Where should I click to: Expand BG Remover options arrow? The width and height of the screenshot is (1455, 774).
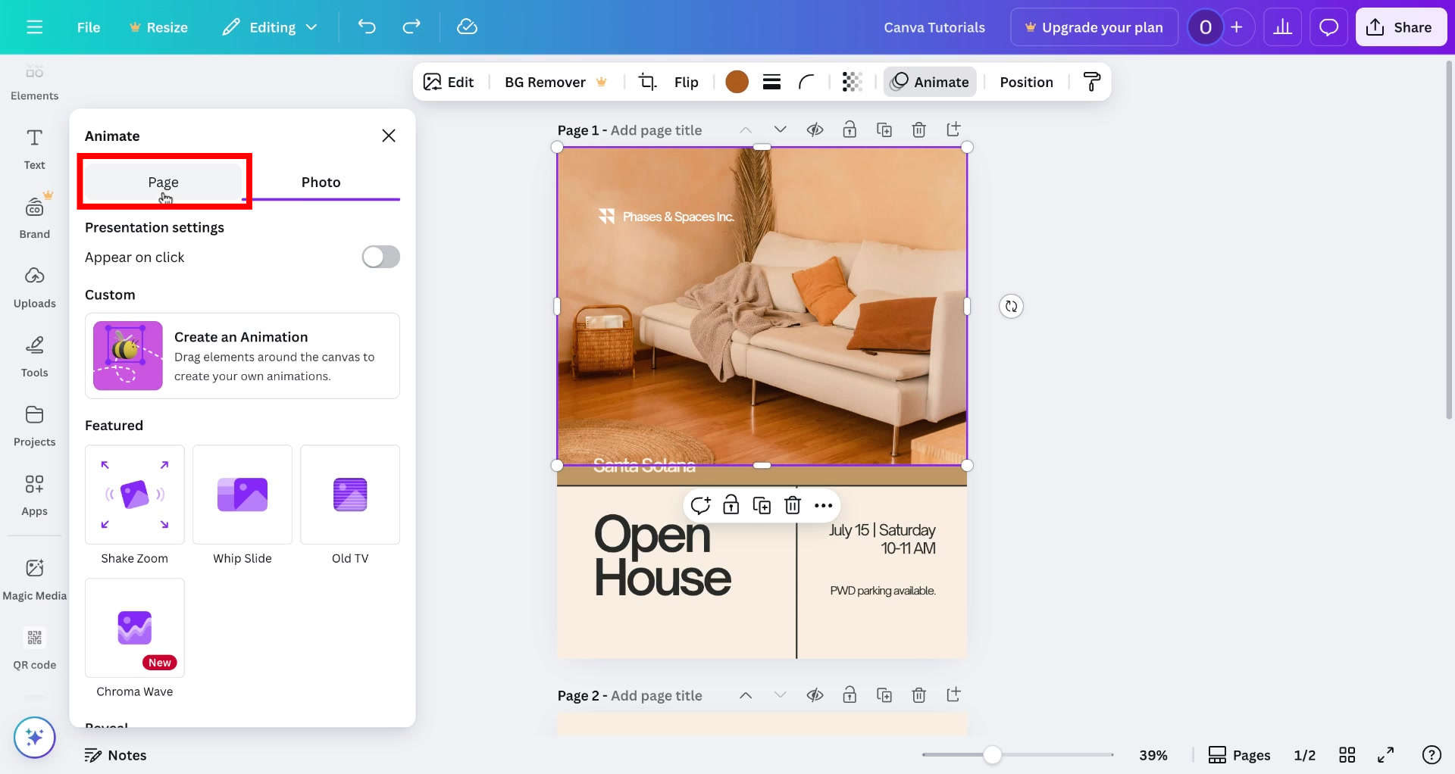pos(602,81)
